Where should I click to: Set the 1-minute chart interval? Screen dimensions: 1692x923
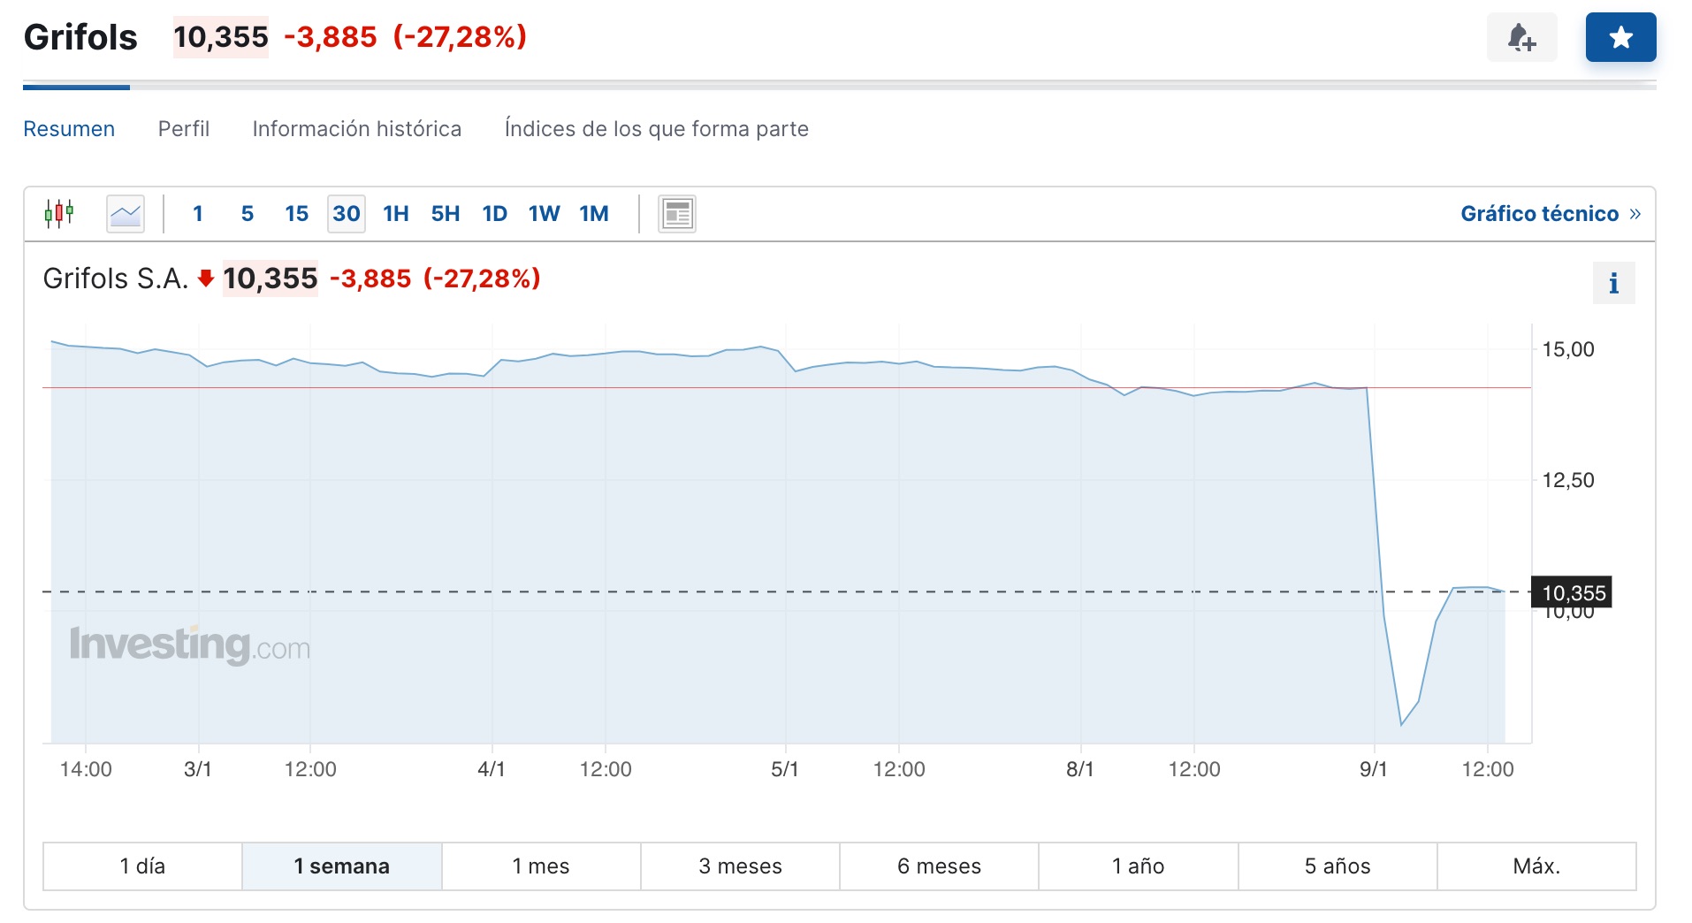[198, 214]
